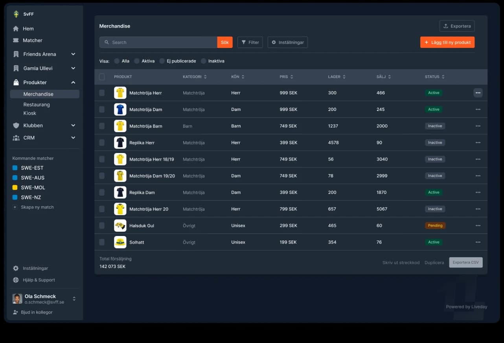Screen dimensions: 504x343
Task: Click the Inställningar gear icon in sidebar
Action: tap(16, 268)
